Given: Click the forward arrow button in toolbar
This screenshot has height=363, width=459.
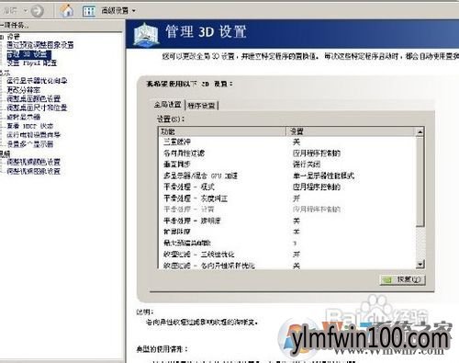Looking at the screenshot, I should (37, 11).
